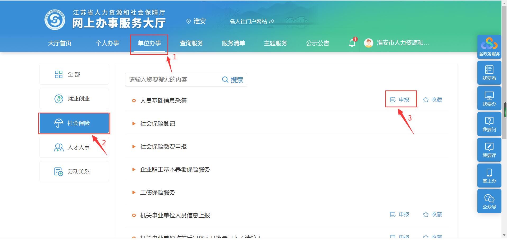Click the notification bell icon
This screenshot has width=507, height=240.
[352, 43]
